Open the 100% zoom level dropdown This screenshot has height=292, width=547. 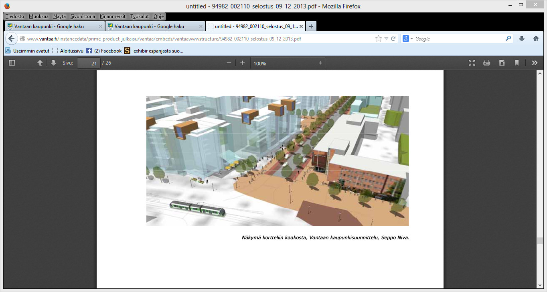click(288, 63)
